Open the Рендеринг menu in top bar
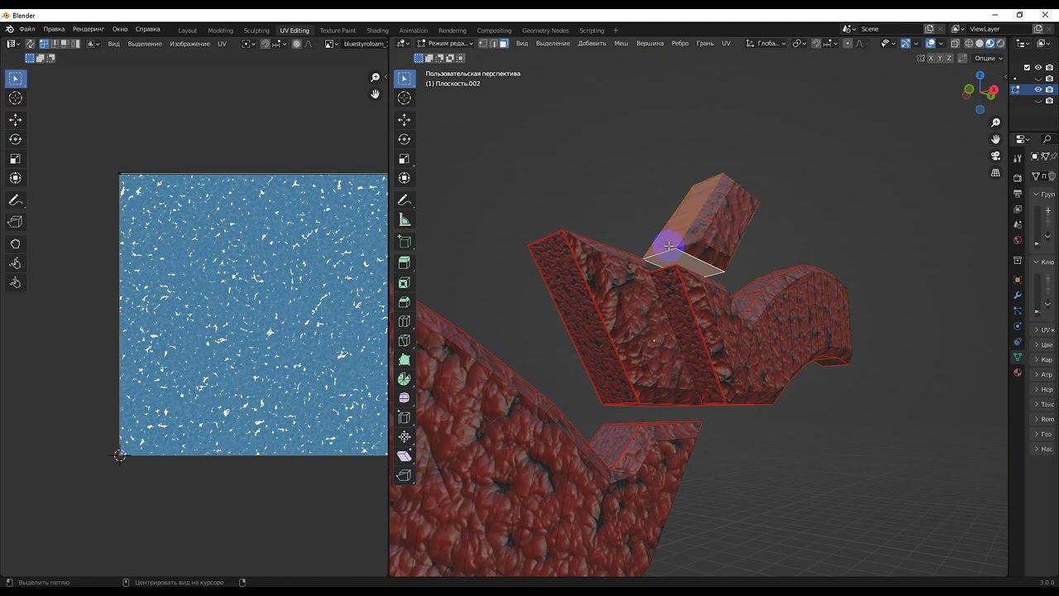The height and width of the screenshot is (596, 1059). (x=88, y=29)
